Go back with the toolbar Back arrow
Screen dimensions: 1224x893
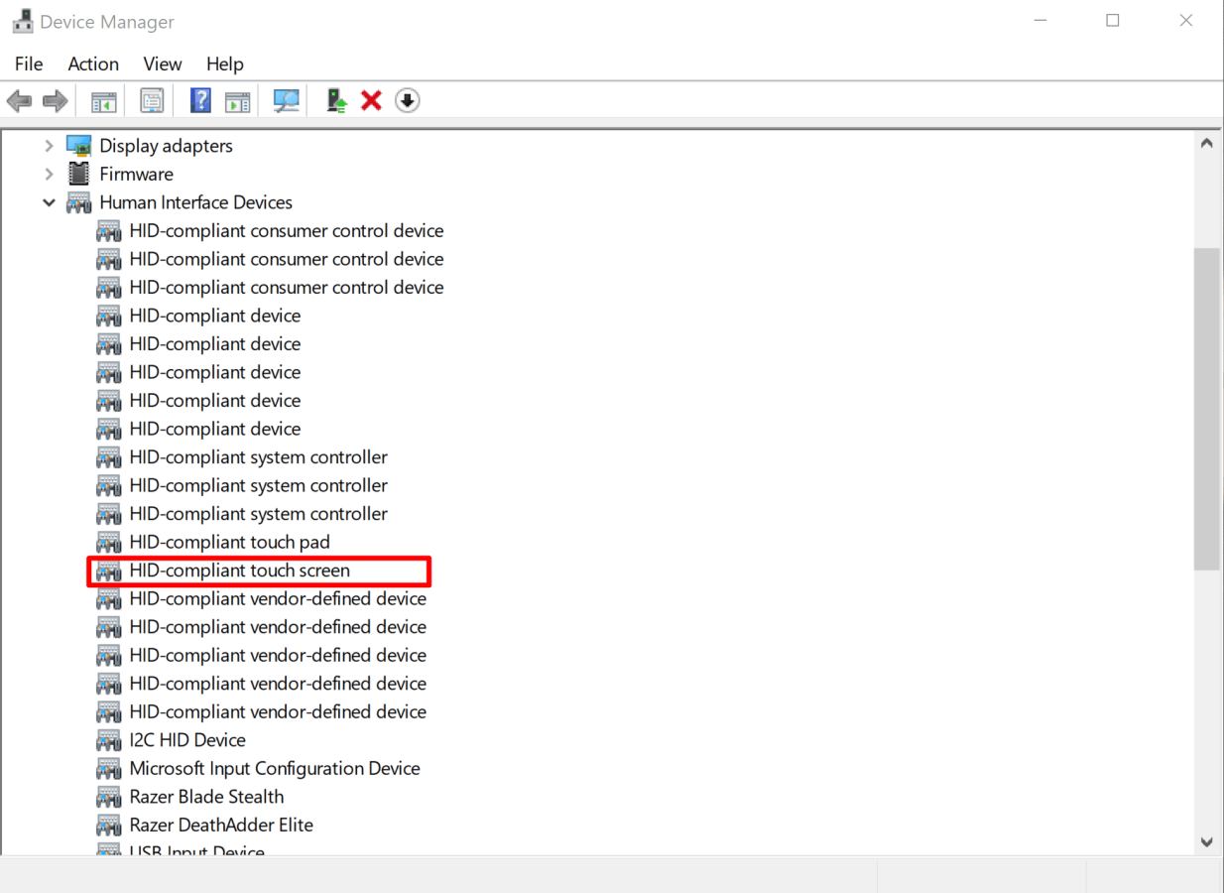tap(19, 100)
